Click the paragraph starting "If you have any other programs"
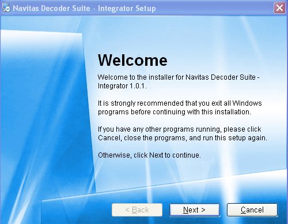The width and height of the screenshot is (288, 224). [x=183, y=133]
